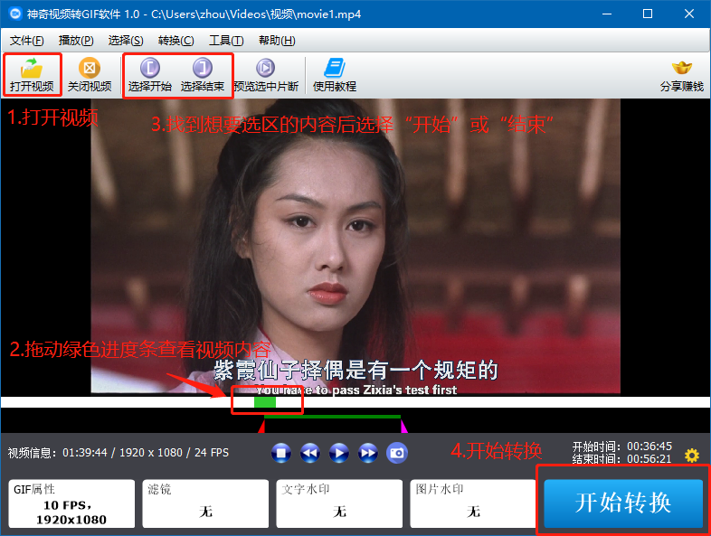The image size is (711, 536).
Task: Click the 开始时间 00:36:45 value
Action: coord(649,447)
